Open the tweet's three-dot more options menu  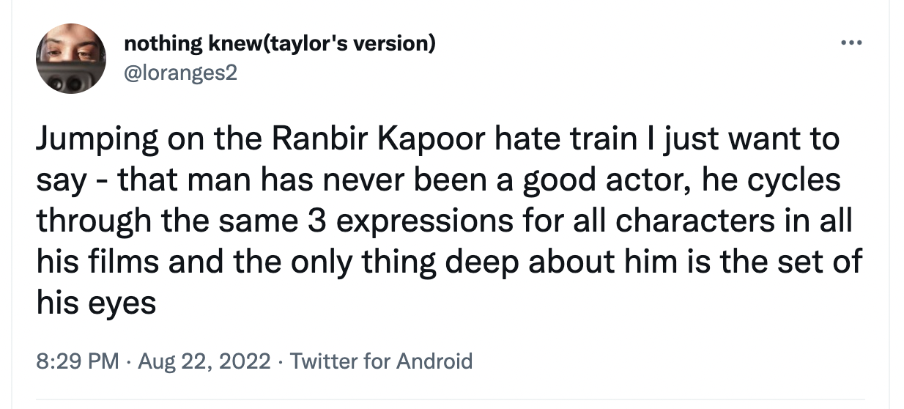point(851,43)
